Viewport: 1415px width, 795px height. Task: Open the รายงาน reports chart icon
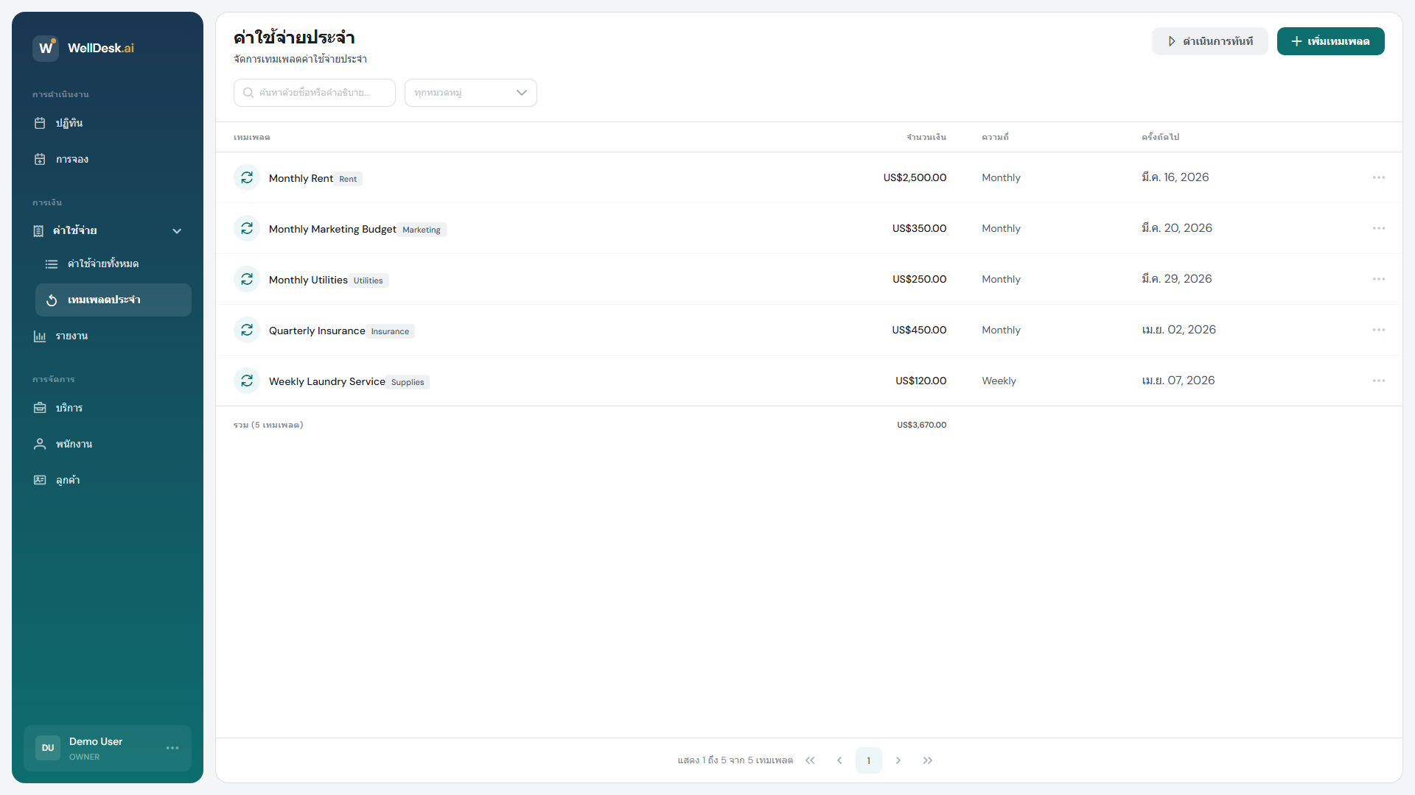40,336
